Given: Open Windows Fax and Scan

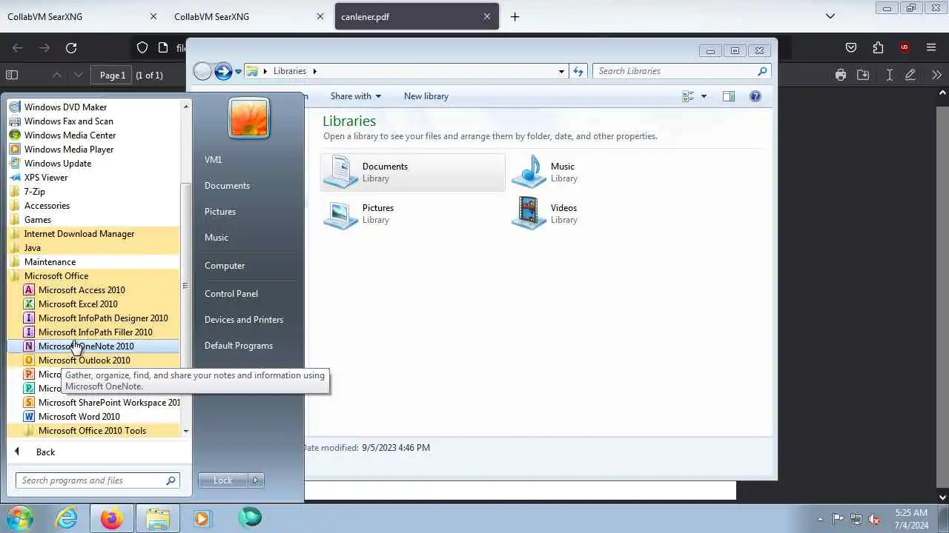Looking at the screenshot, I should point(68,121).
